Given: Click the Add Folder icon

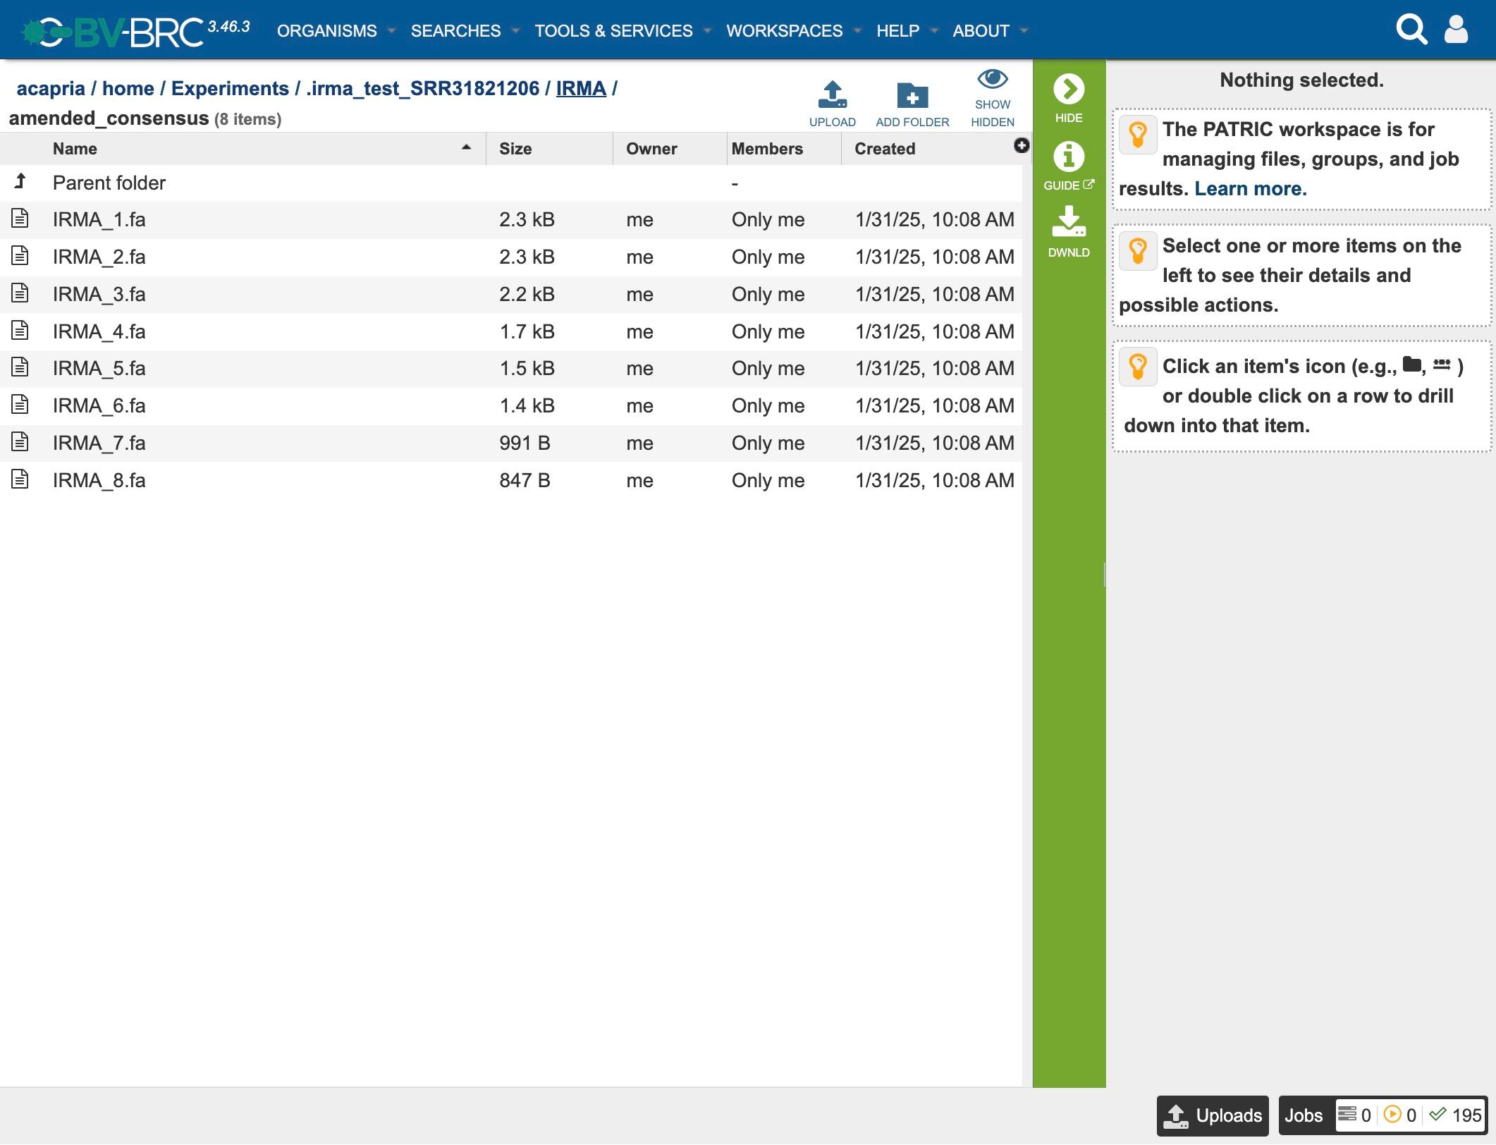Looking at the screenshot, I should [x=912, y=95].
